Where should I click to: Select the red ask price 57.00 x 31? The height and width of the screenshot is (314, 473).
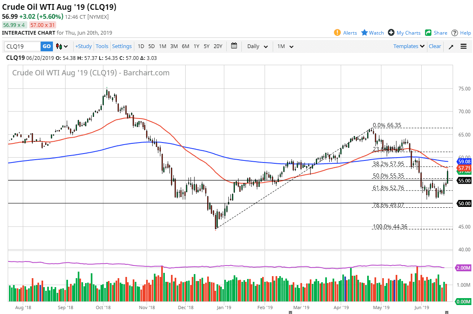(x=42, y=25)
